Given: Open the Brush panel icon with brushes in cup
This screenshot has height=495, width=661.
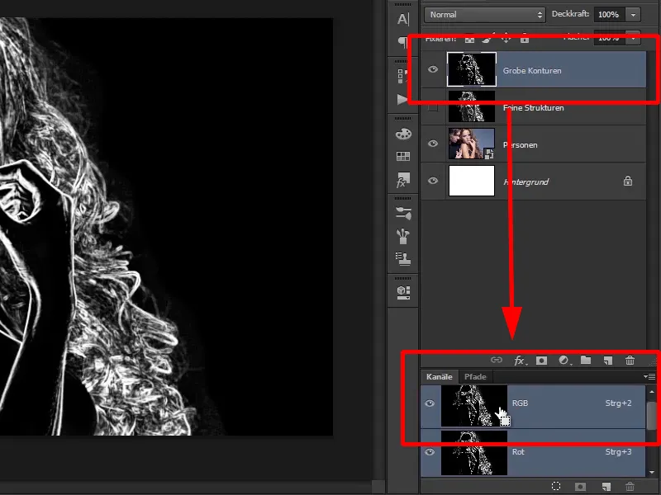Looking at the screenshot, I should pos(403,236).
